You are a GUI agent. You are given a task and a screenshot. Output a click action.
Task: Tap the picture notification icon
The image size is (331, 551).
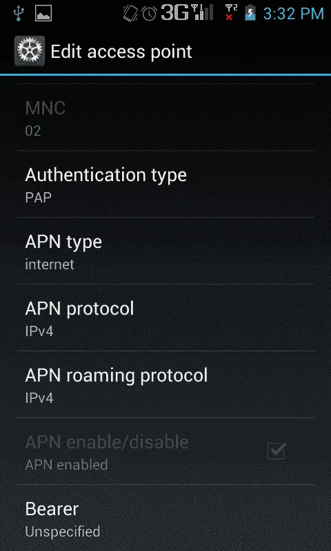(43, 13)
